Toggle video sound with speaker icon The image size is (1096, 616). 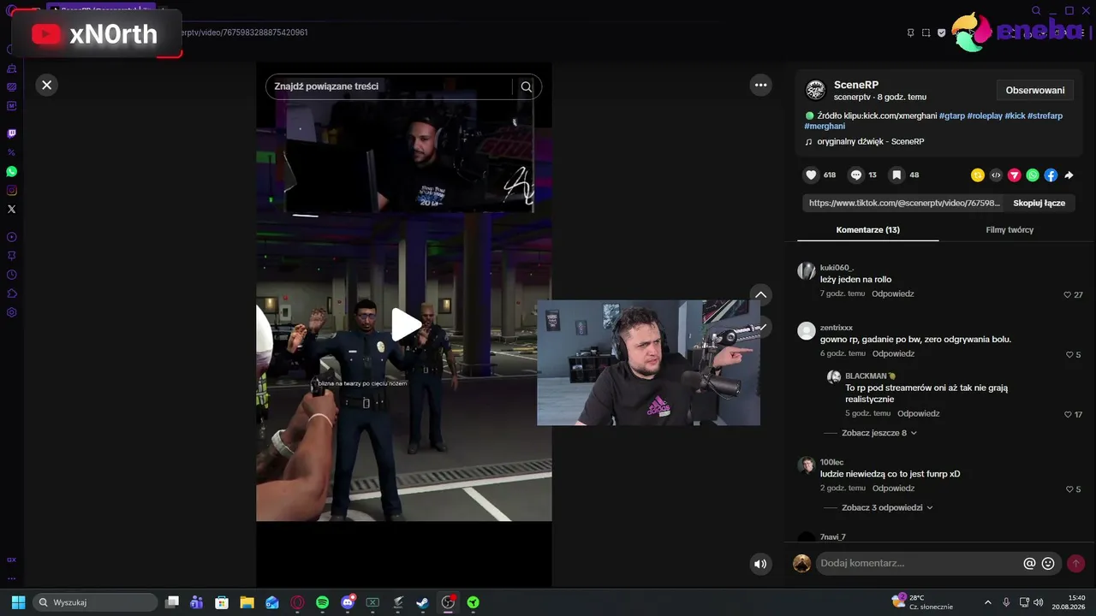click(759, 564)
